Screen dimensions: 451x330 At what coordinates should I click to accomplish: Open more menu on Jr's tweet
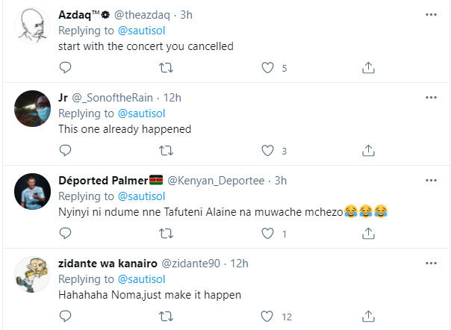[431, 98]
